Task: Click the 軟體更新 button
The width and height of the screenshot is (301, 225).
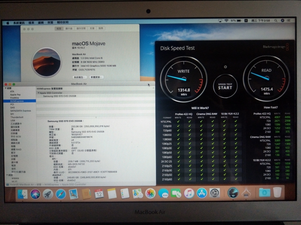Action: pyautogui.click(x=97, y=77)
